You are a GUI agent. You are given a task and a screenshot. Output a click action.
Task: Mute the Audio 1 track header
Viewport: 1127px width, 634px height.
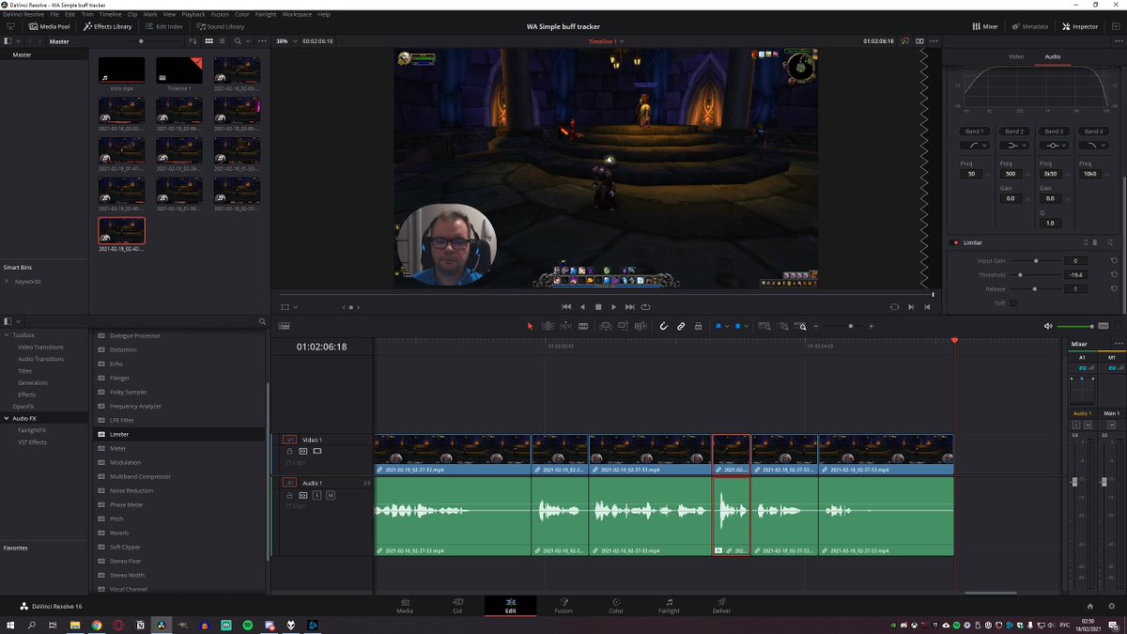click(331, 495)
